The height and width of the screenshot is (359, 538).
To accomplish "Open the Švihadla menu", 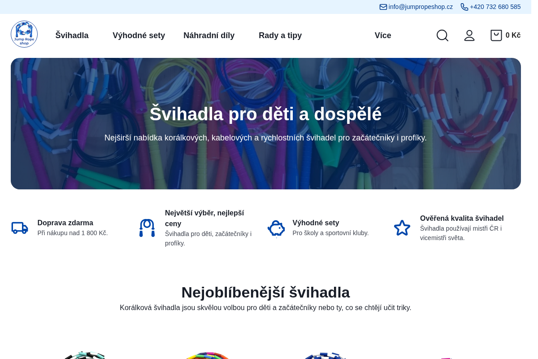I will tap(72, 35).
